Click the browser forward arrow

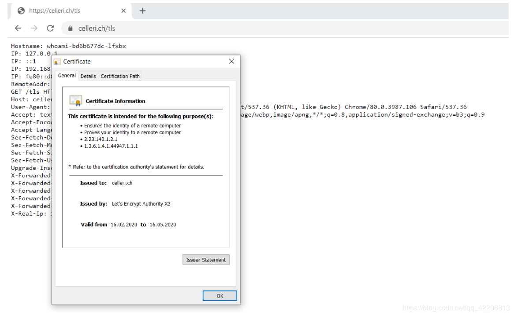click(x=34, y=29)
